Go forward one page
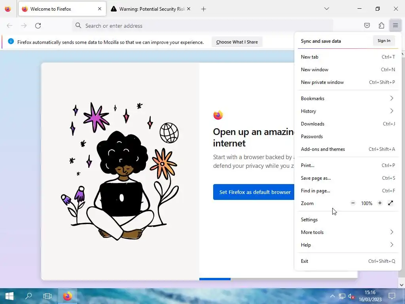Viewport: 405px width, 304px height. point(24,26)
